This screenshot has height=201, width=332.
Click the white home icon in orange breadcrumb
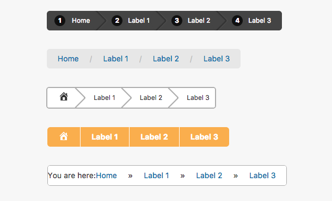click(64, 136)
